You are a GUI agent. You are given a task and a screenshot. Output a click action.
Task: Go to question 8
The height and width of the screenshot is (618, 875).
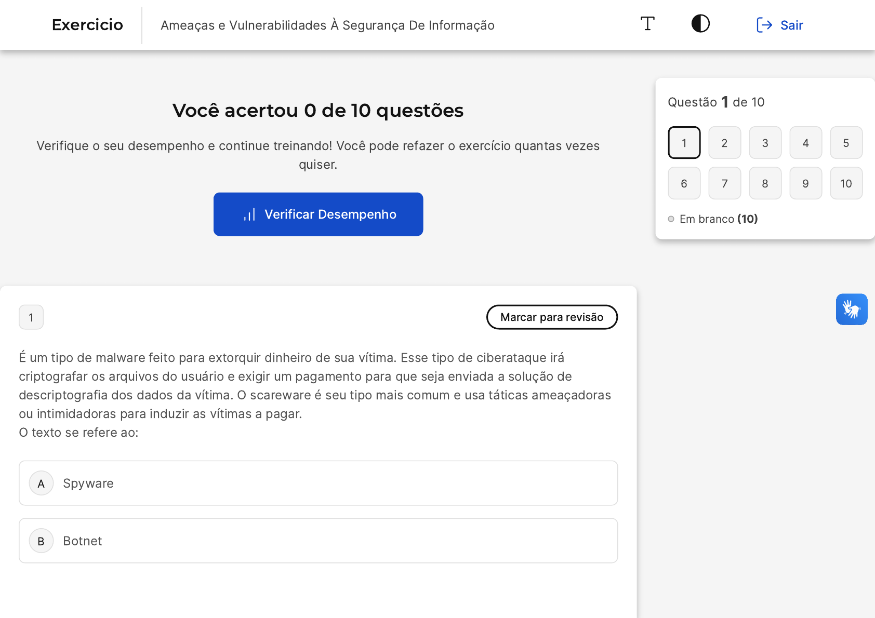click(765, 183)
